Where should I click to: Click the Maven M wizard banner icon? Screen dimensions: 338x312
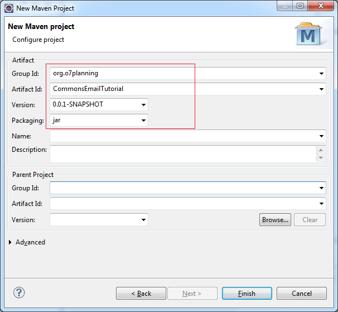coord(308,33)
